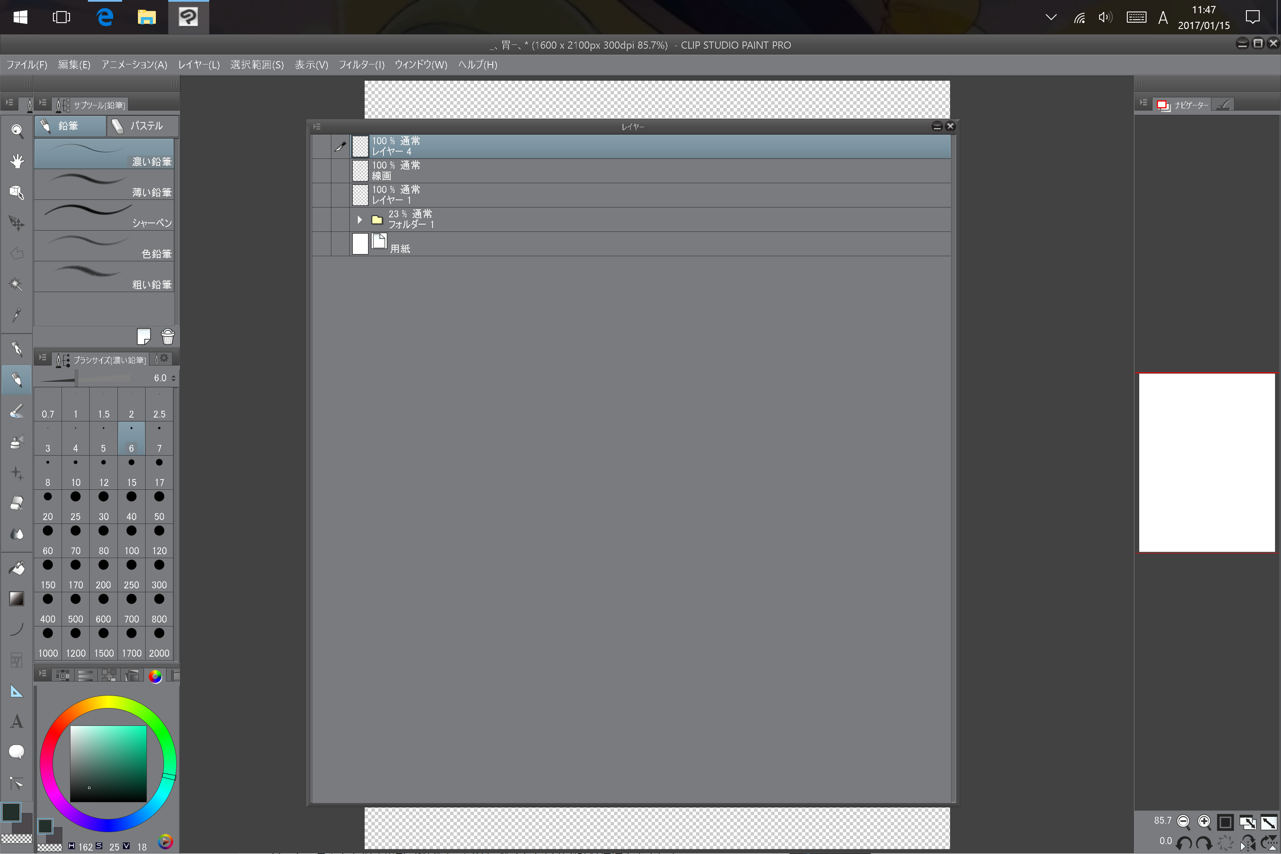
Task: Open the フィルター menu
Action: pos(361,65)
